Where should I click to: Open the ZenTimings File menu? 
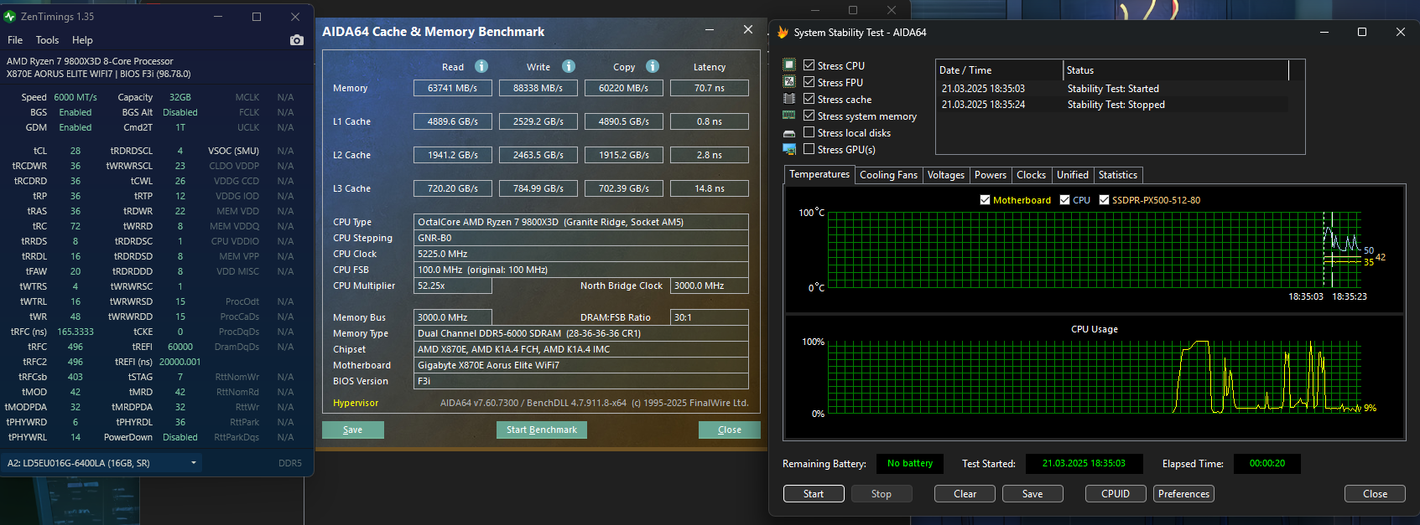(15, 40)
